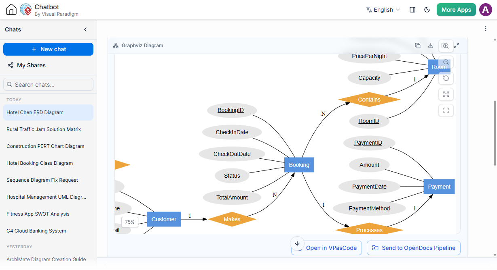This screenshot has width=497, height=270.
Task: Open Sequence Diagram Fix Request chat
Action: click(x=48, y=180)
